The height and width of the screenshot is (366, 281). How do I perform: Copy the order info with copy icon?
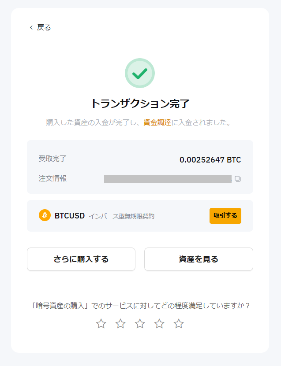point(238,179)
